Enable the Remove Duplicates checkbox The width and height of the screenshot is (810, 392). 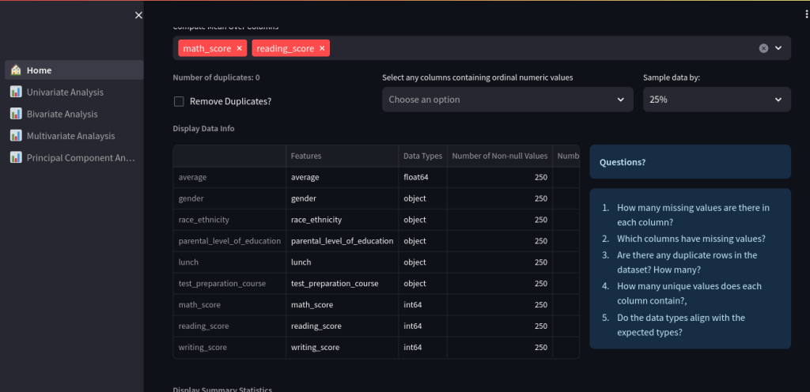[x=179, y=101]
